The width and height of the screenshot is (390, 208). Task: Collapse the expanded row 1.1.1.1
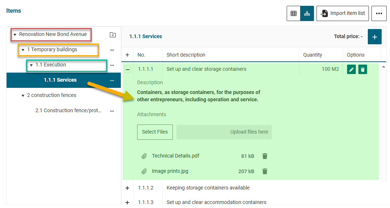[x=128, y=69]
